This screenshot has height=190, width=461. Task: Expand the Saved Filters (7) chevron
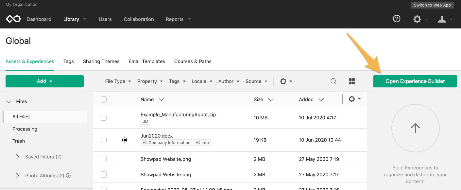(x=18, y=157)
